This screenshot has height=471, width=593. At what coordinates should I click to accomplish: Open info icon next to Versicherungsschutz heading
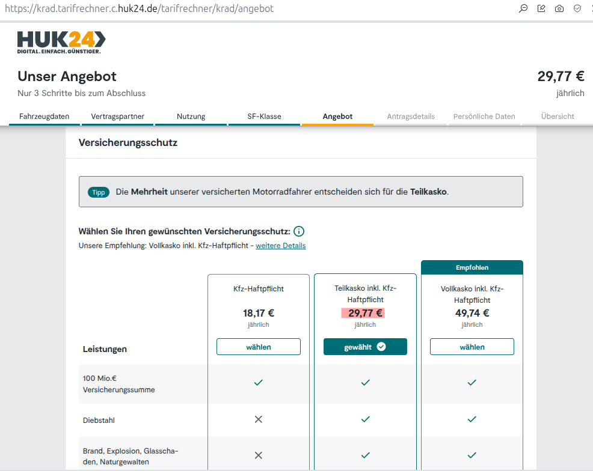[299, 231]
